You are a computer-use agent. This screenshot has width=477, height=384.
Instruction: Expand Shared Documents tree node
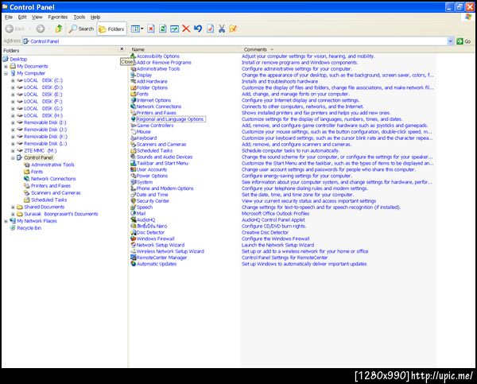[x=13, y=207]
